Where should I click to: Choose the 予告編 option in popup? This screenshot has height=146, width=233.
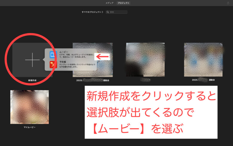point(63,62)
